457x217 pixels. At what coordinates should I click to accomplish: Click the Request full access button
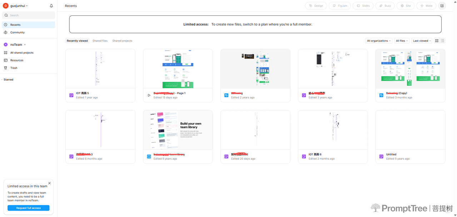(29, 208)
